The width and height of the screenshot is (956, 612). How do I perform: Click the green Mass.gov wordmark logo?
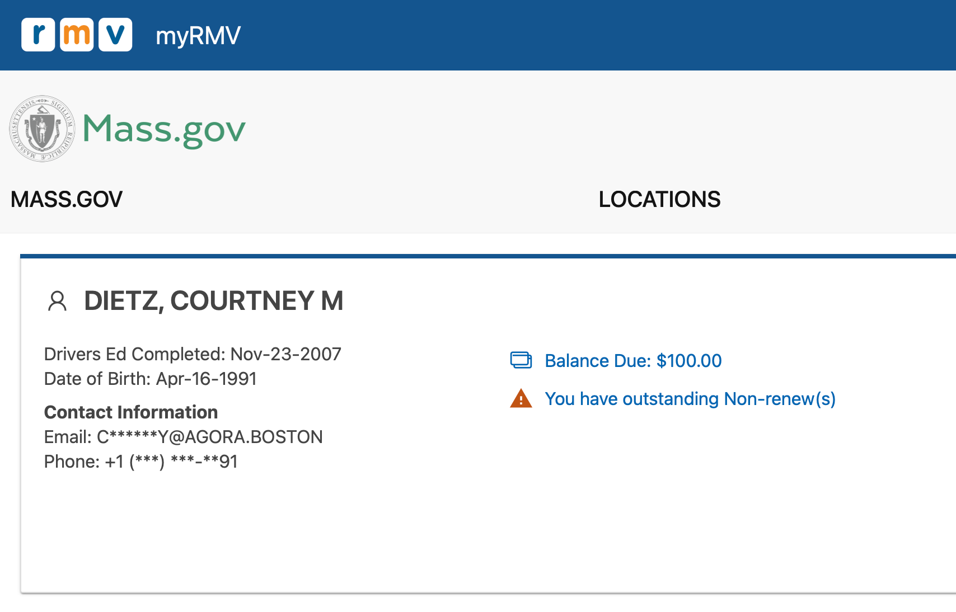coord(164,129)
